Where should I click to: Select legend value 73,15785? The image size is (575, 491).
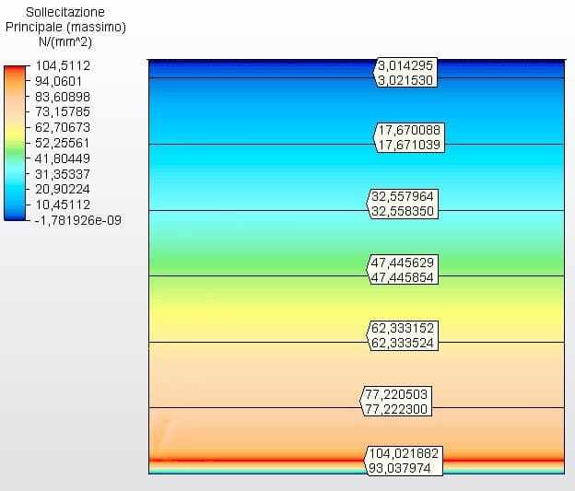63,111
